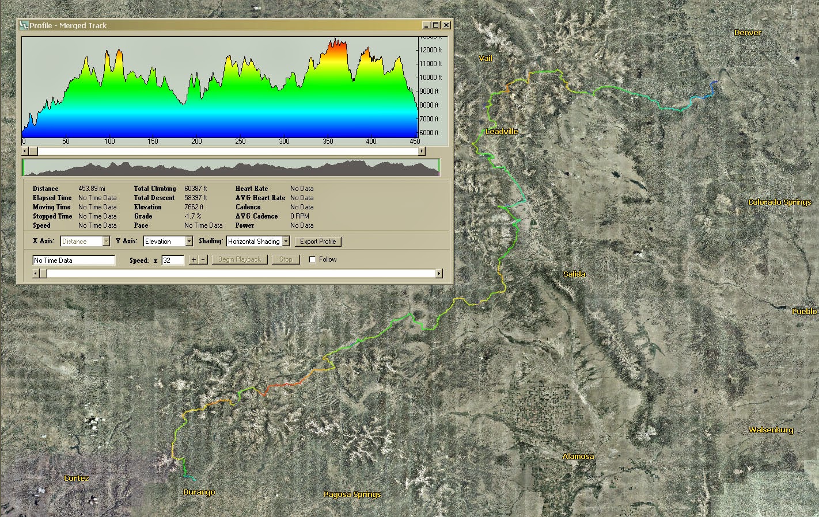Click the No Time Data field
Screen dimensions: 819x517
tap(74, 261)
